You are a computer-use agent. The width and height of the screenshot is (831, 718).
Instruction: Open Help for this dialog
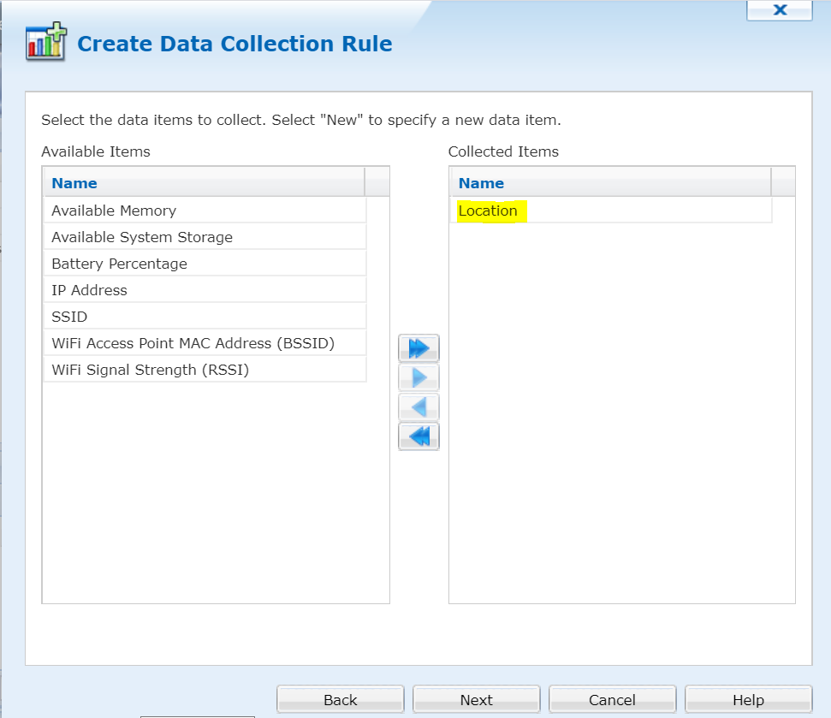point(748,700)
